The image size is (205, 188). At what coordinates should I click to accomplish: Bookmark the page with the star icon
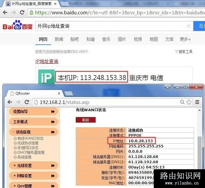click(x=189, y=102)
